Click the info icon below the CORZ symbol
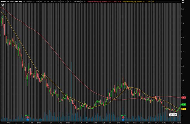The height and width of the screenshot is (124, 190). point(2,5)
